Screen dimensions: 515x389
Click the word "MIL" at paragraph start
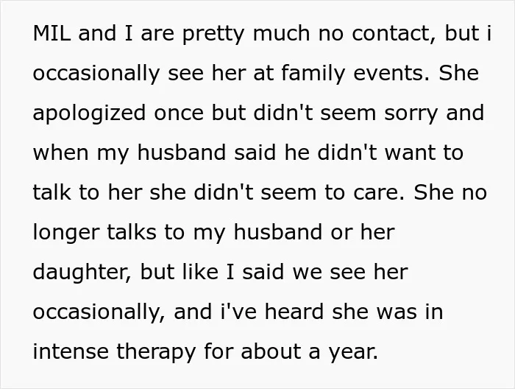pyautogui.click(x=52, y=33)
